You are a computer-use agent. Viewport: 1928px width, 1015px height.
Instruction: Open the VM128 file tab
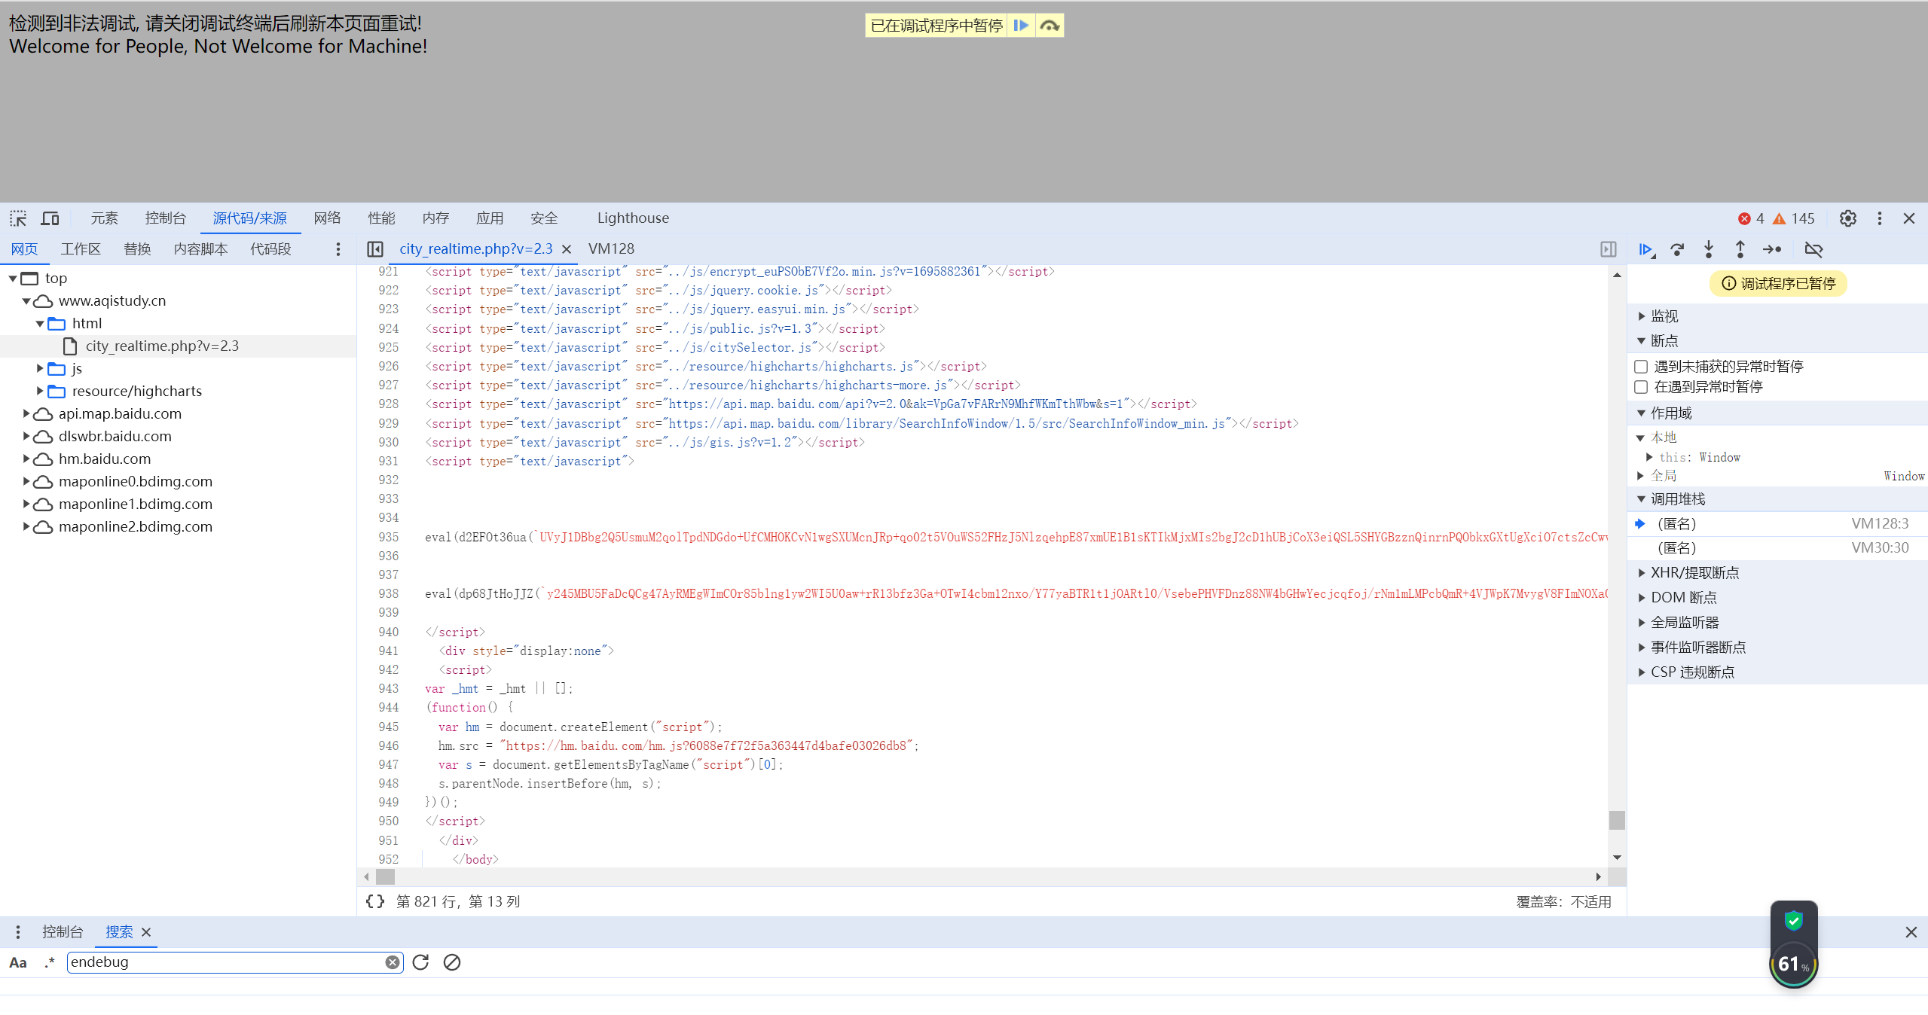611,248
